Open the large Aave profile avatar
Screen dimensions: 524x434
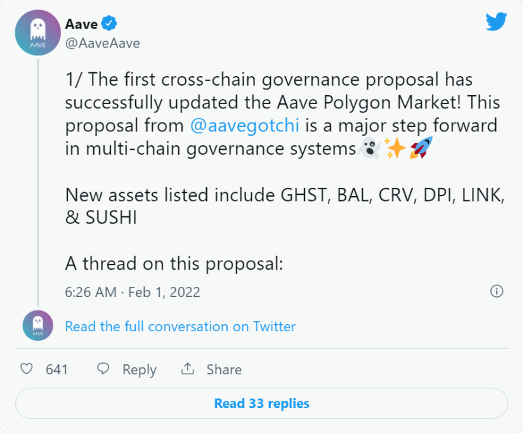coord(38,32)
